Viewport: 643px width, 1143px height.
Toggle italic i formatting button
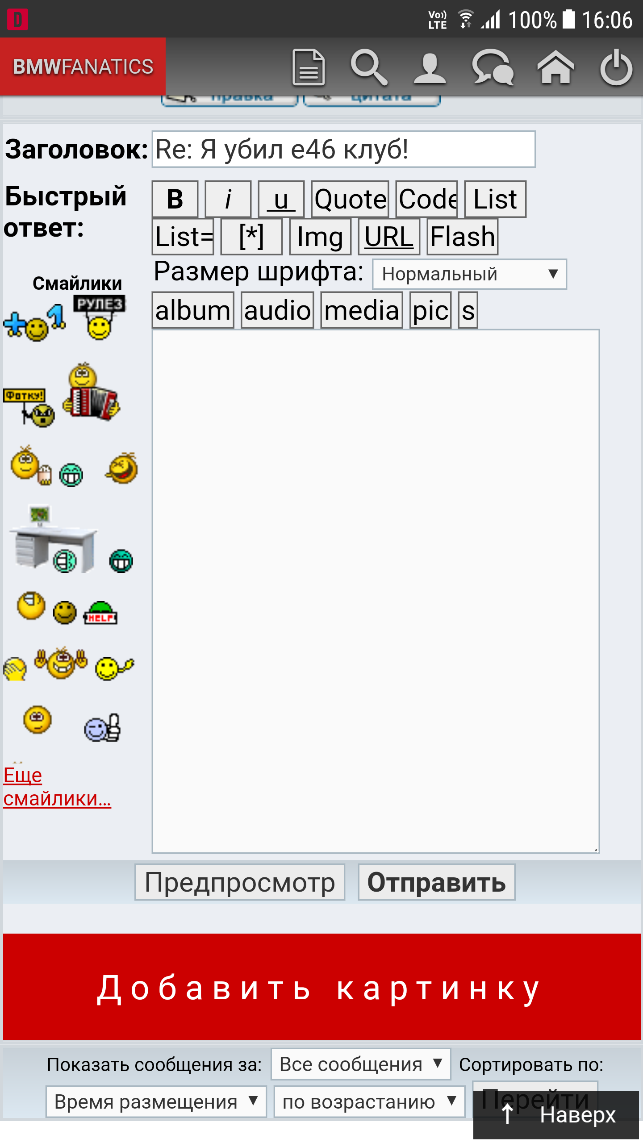point(228,199)
